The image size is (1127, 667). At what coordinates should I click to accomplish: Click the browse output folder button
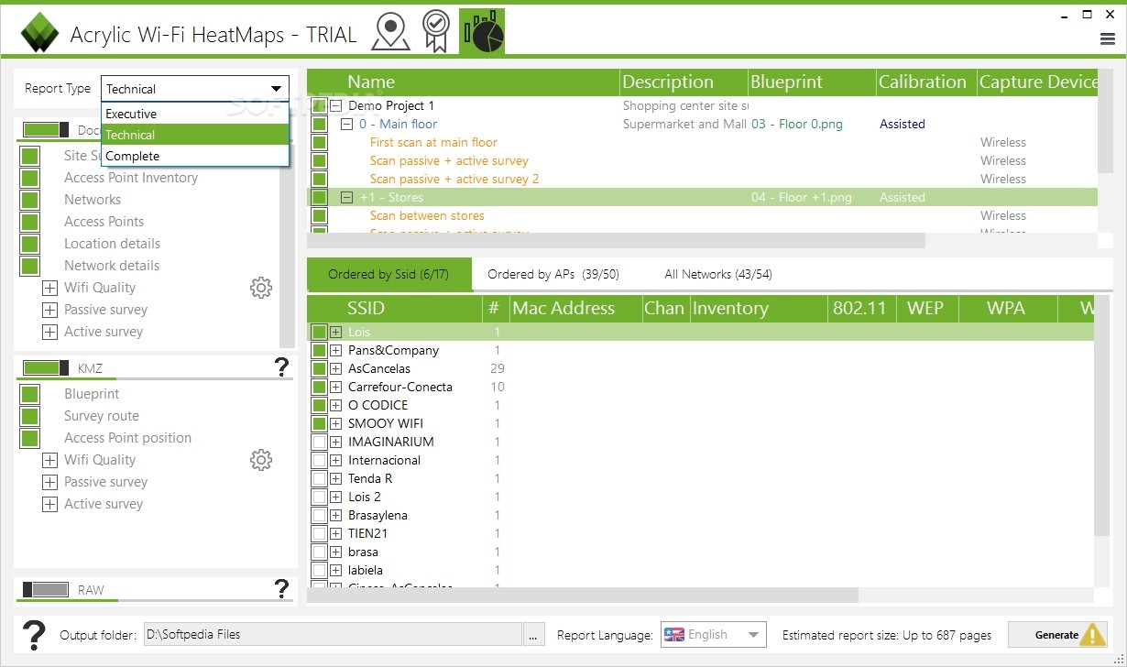[x=534, y=634]
